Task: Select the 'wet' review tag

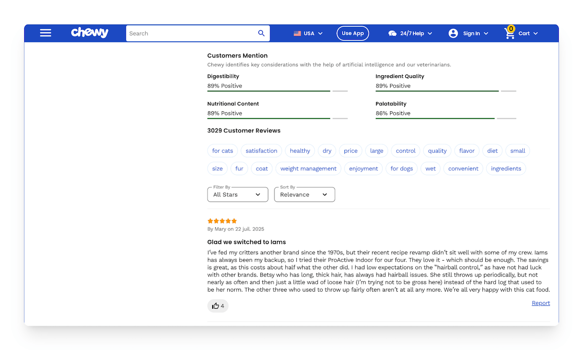Action: [430, 169]
